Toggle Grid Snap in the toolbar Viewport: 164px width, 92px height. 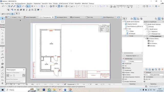32,6
